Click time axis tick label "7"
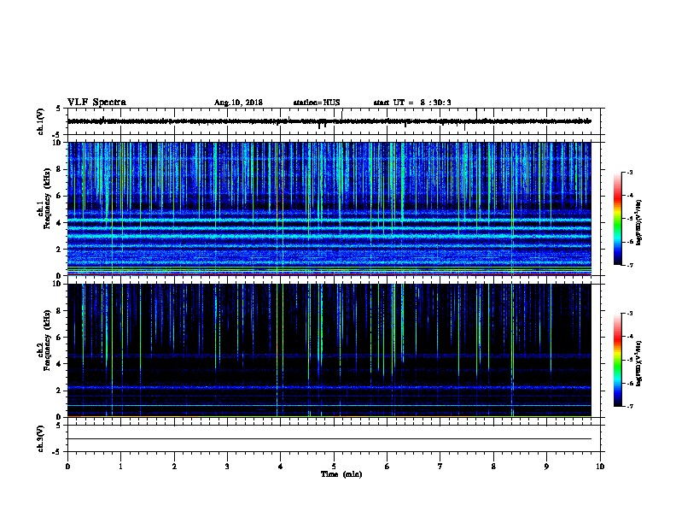 [x=440, y=467]
